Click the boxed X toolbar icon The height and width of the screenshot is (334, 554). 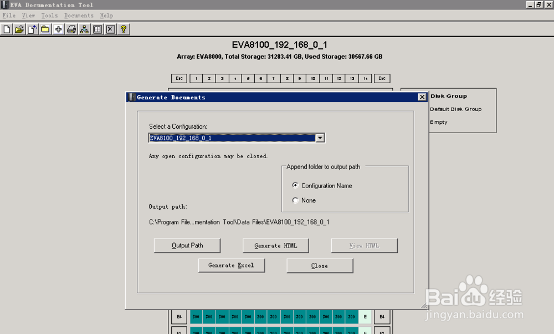(x=111, y=29)
